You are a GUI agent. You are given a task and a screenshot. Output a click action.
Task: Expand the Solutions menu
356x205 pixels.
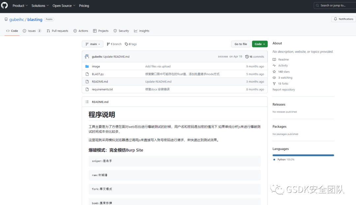[x=40, y=6]
